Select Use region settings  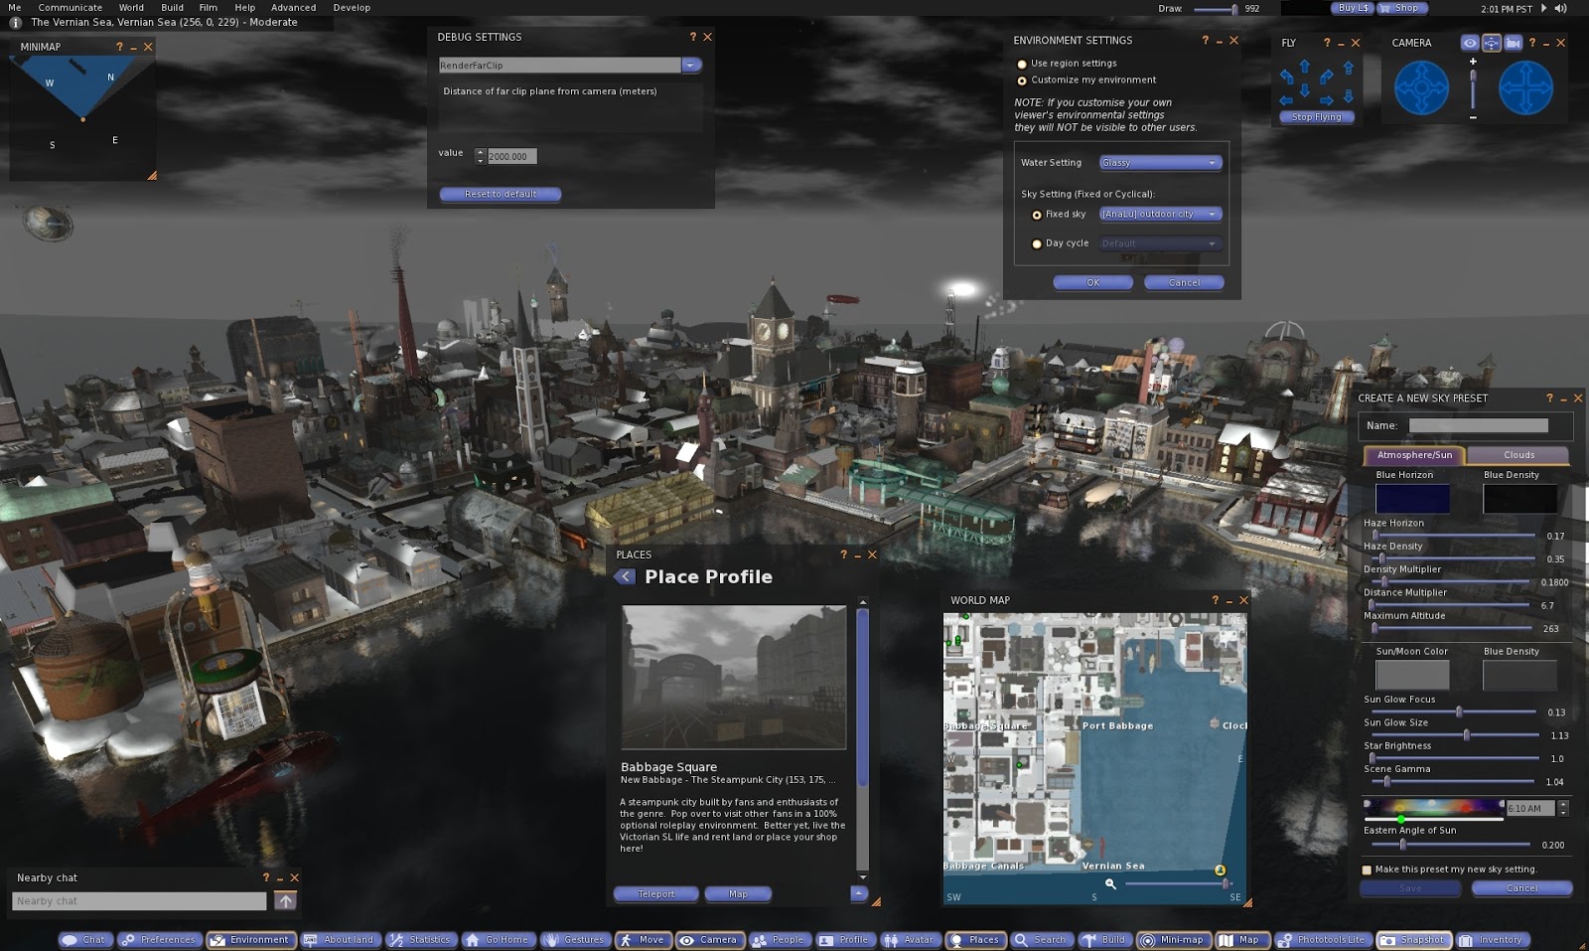[x=1022, y=63]
